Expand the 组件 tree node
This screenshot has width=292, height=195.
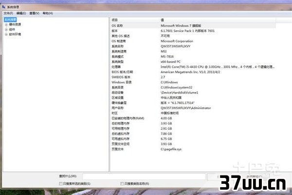pos(6,29)
